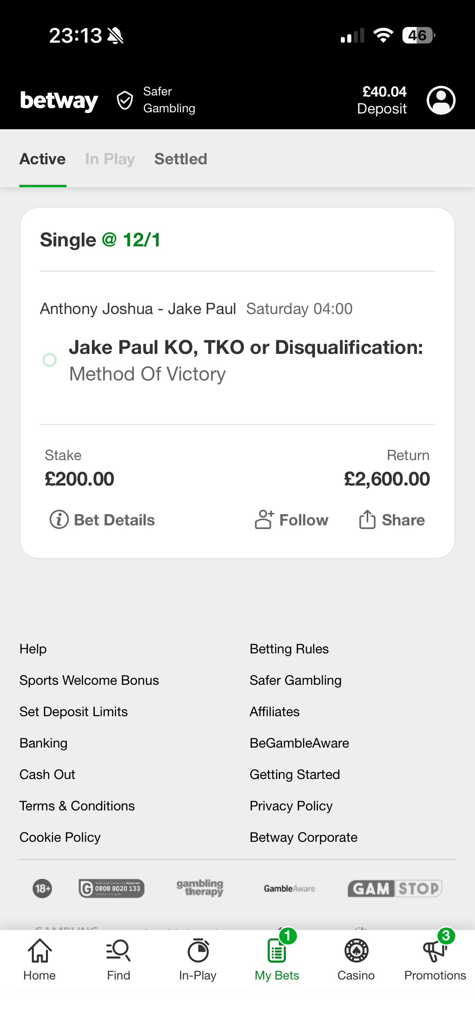Open the Promotions megaphone icon
This screenshot has width=475, height=1029.
[435, 951]
